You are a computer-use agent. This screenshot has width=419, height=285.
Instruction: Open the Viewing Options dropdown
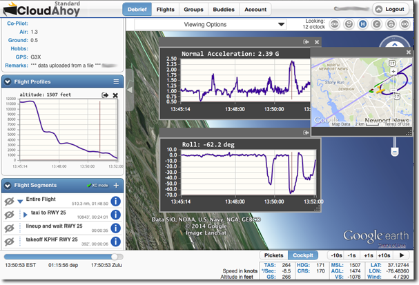pos(210,25)
